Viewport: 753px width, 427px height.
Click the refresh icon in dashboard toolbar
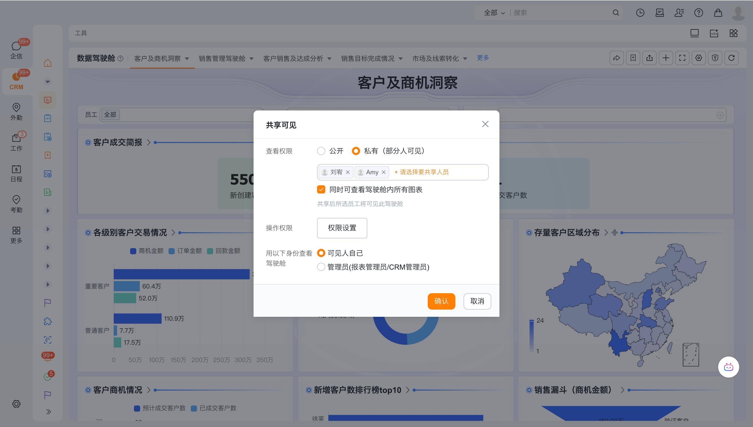731,58
